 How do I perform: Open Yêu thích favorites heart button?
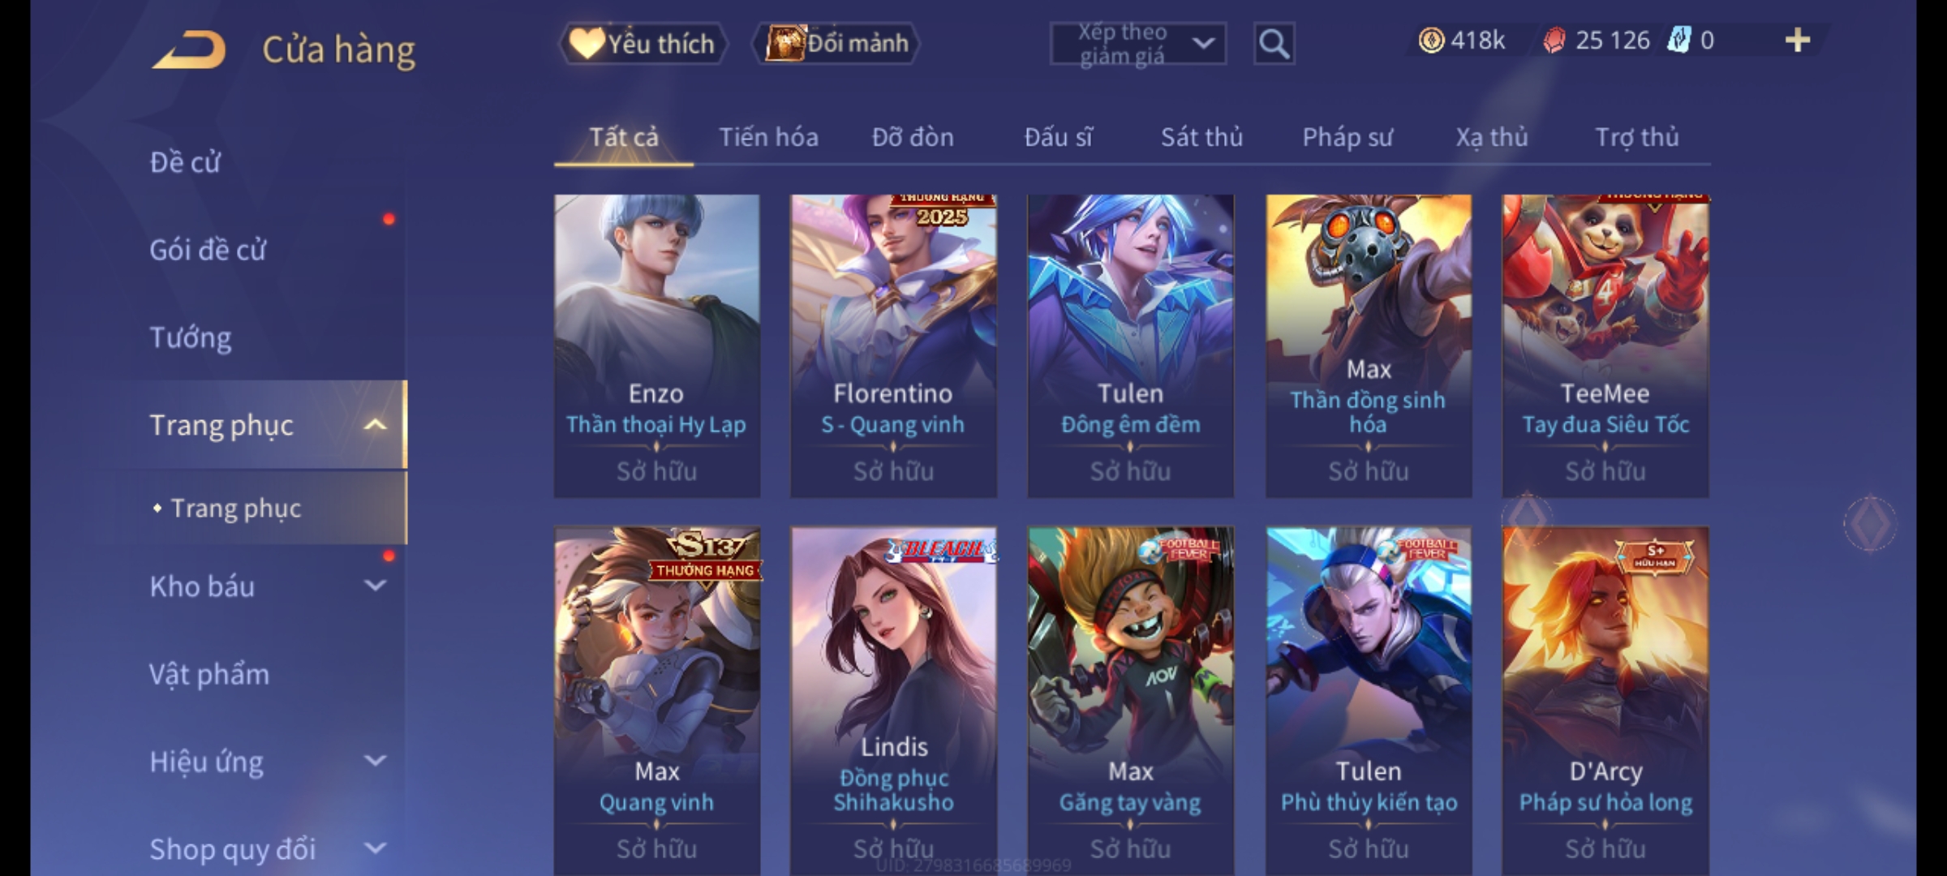tap(643, 43)
